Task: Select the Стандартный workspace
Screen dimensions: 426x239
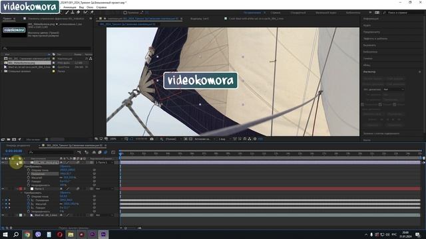Action: pyautogui.click(x=298, y=13)
